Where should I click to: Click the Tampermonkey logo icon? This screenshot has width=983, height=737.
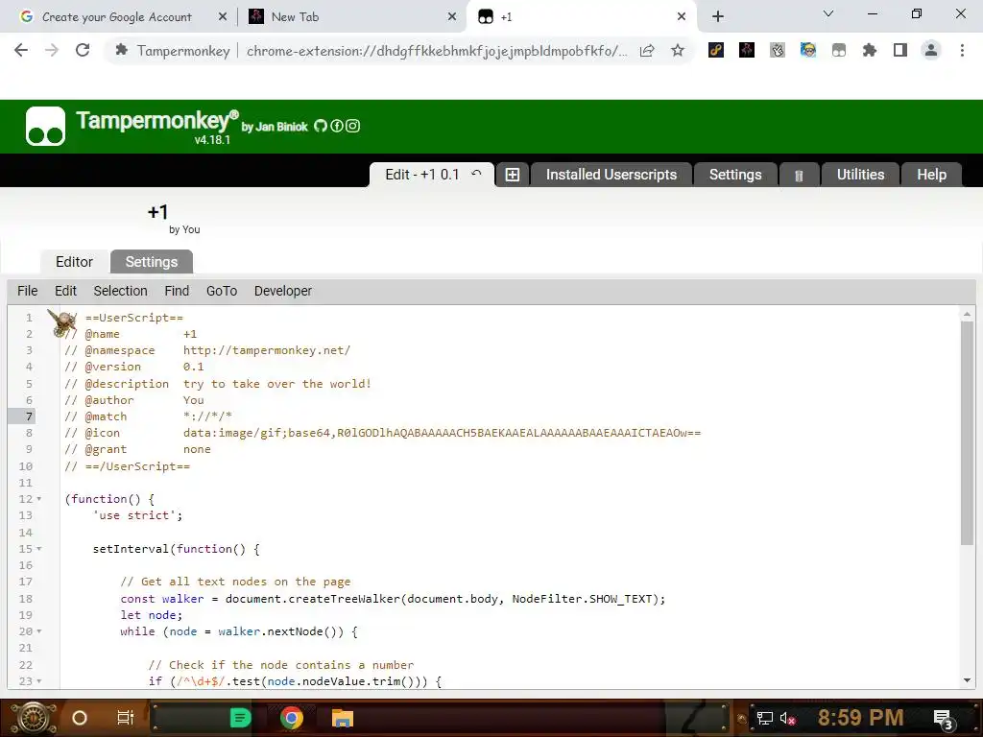pyautogui.click(x=45, y=126)
